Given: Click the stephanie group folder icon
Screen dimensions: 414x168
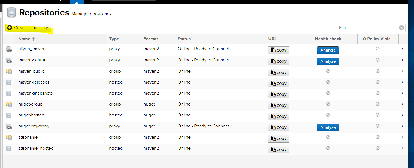Looking at the screenshot, I should (x=9, y=138).
